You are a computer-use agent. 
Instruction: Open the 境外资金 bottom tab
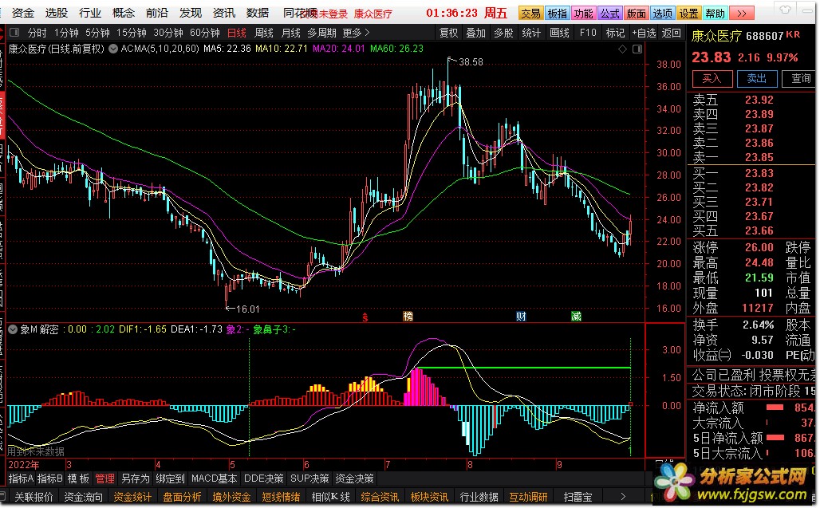[231, 497]
